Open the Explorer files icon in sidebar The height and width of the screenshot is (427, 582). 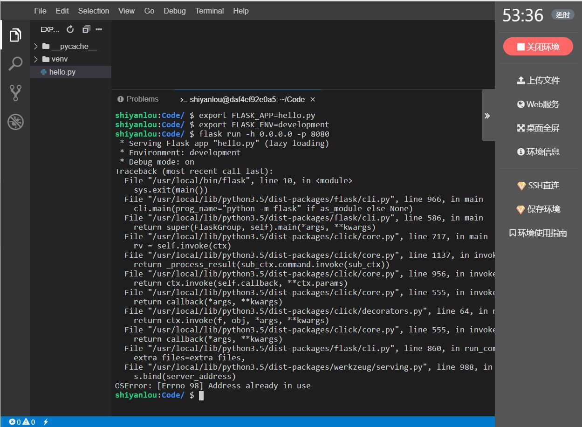click(x=15, y=34)
